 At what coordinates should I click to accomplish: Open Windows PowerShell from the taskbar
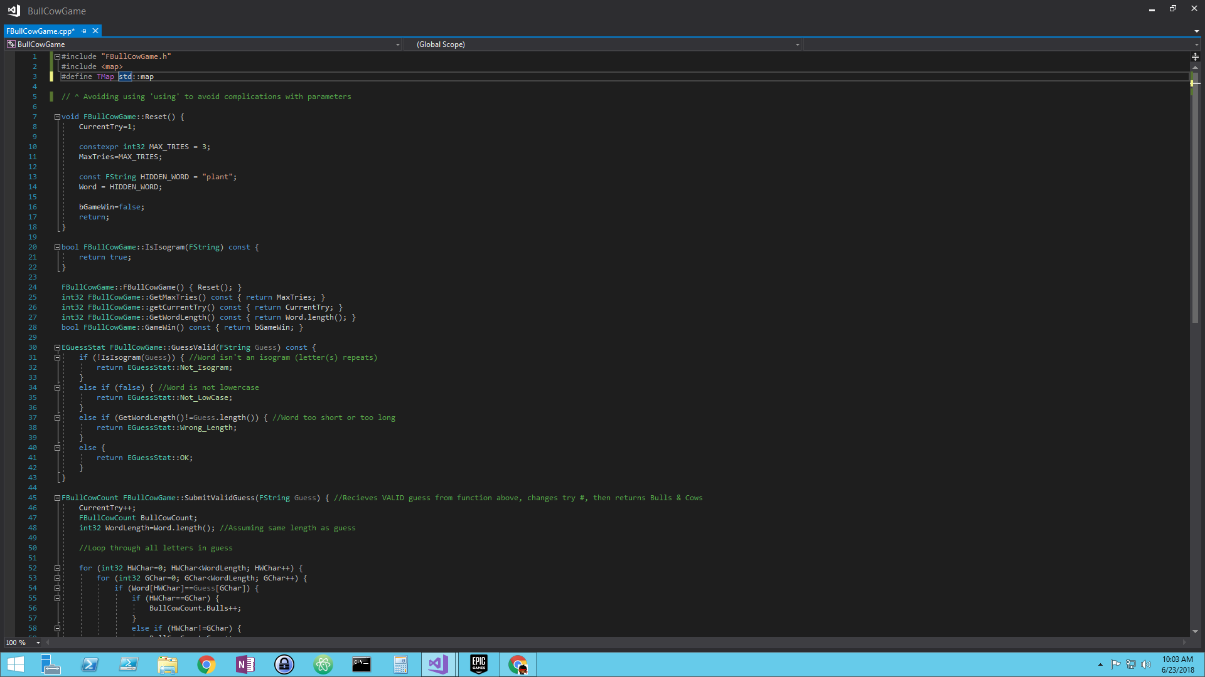click(x=90, y=664)
